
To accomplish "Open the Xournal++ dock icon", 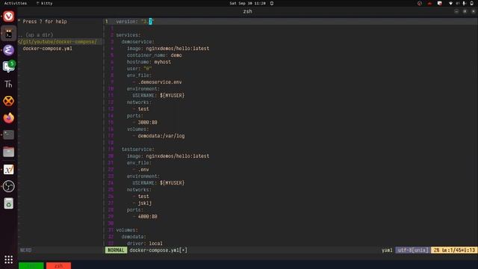I will (x=8, y=170).
